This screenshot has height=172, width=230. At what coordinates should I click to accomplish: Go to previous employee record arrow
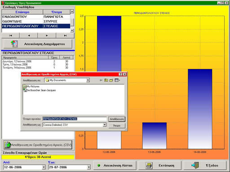tap(29, 35)
